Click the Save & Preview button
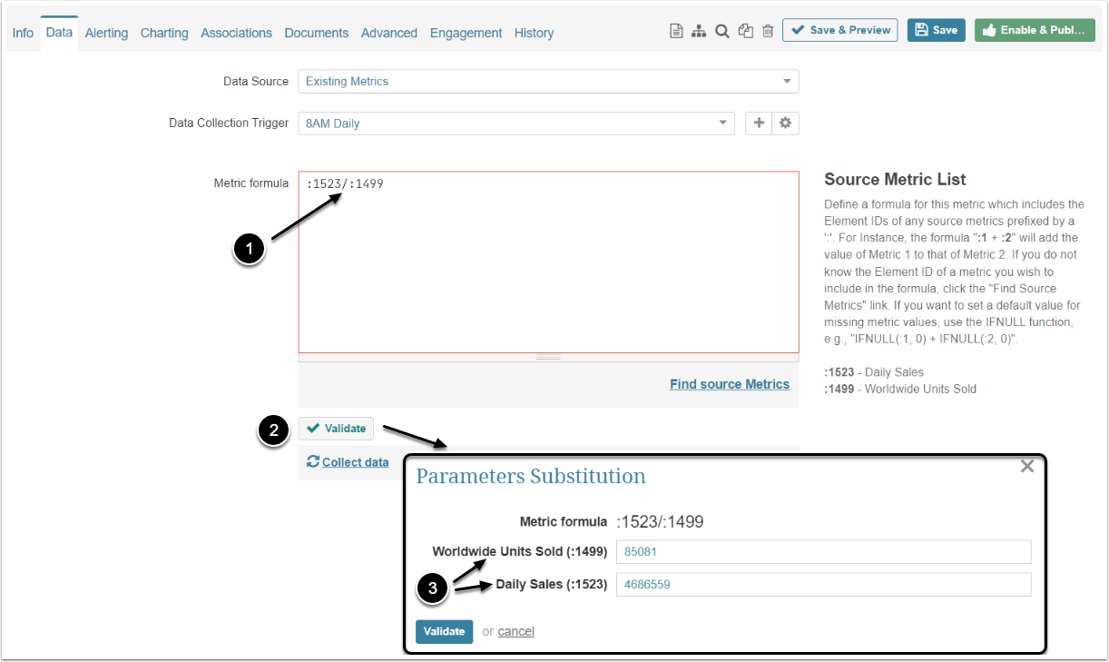The width and height of the screenshot is (1109, 662). 840,30
